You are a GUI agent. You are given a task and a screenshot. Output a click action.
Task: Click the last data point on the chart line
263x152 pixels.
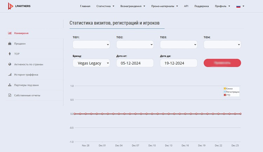241,114
